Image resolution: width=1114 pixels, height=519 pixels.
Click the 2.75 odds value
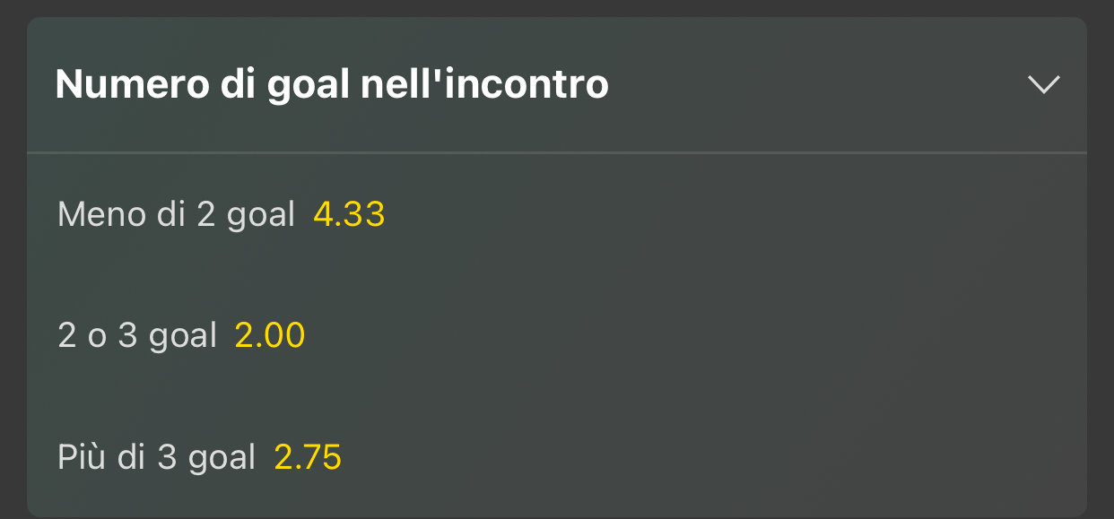308,457
